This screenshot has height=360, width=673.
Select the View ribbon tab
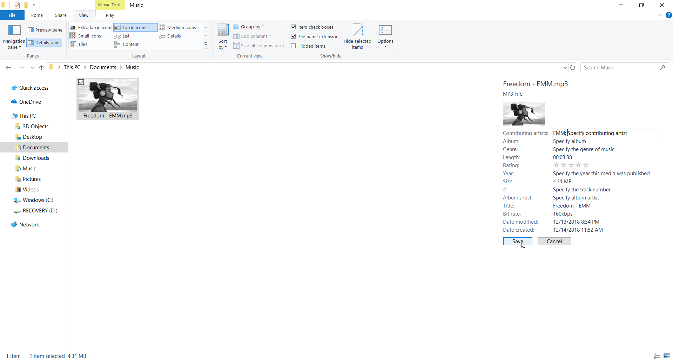[83, 15]
